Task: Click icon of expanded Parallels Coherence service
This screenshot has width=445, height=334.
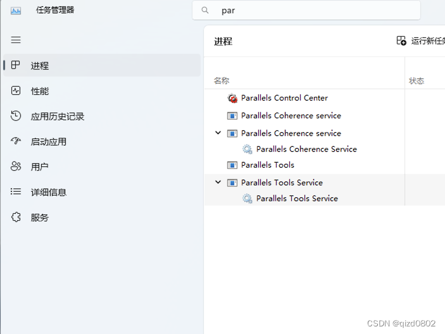Action: click(232, 133)
